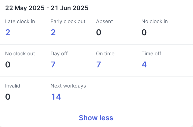This screenshot has width=193, height=127.
Task: Select the Time off label
Action: point(151,54)
